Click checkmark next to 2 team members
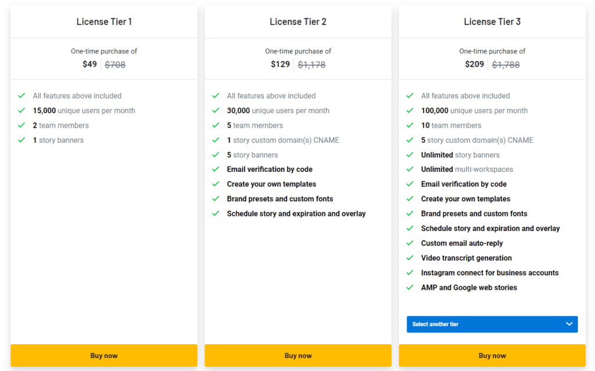Screen dimensions: 595x371 (x=21, y=125)
